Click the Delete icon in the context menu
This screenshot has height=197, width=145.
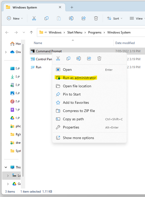coord(99,58)
